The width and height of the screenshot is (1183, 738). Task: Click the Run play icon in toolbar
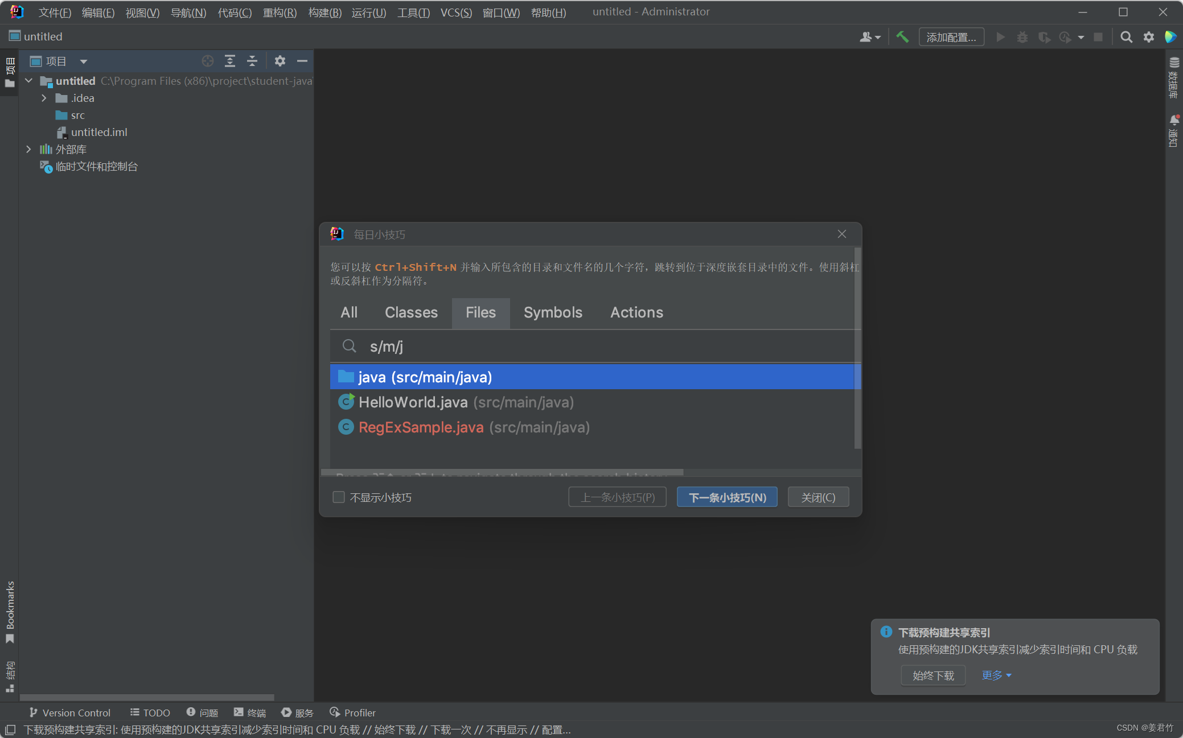pyautogui.click(x=1000, y=37)
